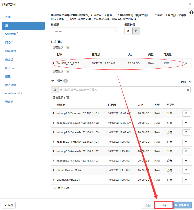Expand hadoop3.3.4-slave2-192.168.1.103 row details
Image resolution: width=194 pixels, height=210 pixels.
pos(53,160)
